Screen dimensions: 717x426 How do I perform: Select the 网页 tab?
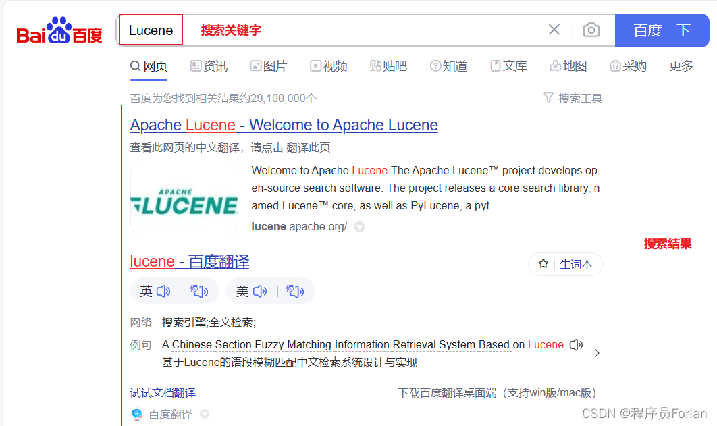pyautogui.click(x=149, y=66)
